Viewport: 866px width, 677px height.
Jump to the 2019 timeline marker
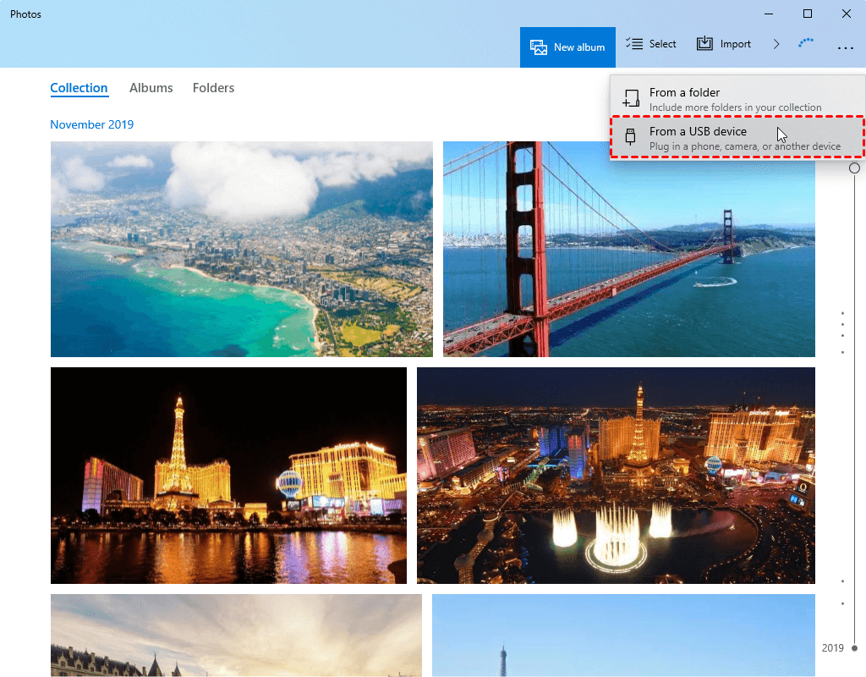pyautogui.click(x=839, y=647)
